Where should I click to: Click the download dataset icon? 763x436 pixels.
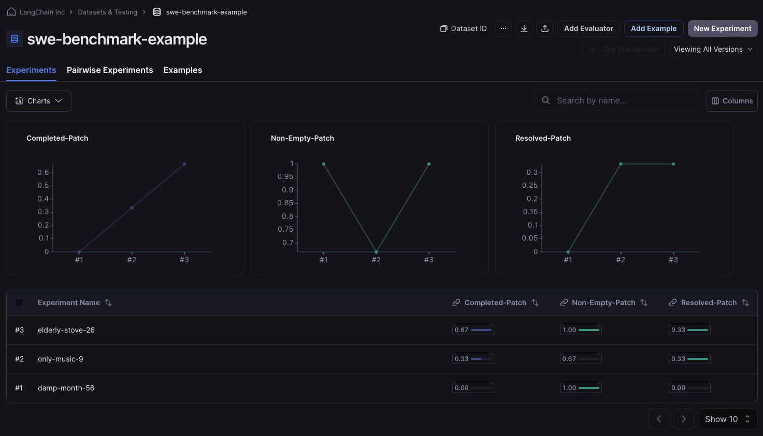[x=524, y=28]
